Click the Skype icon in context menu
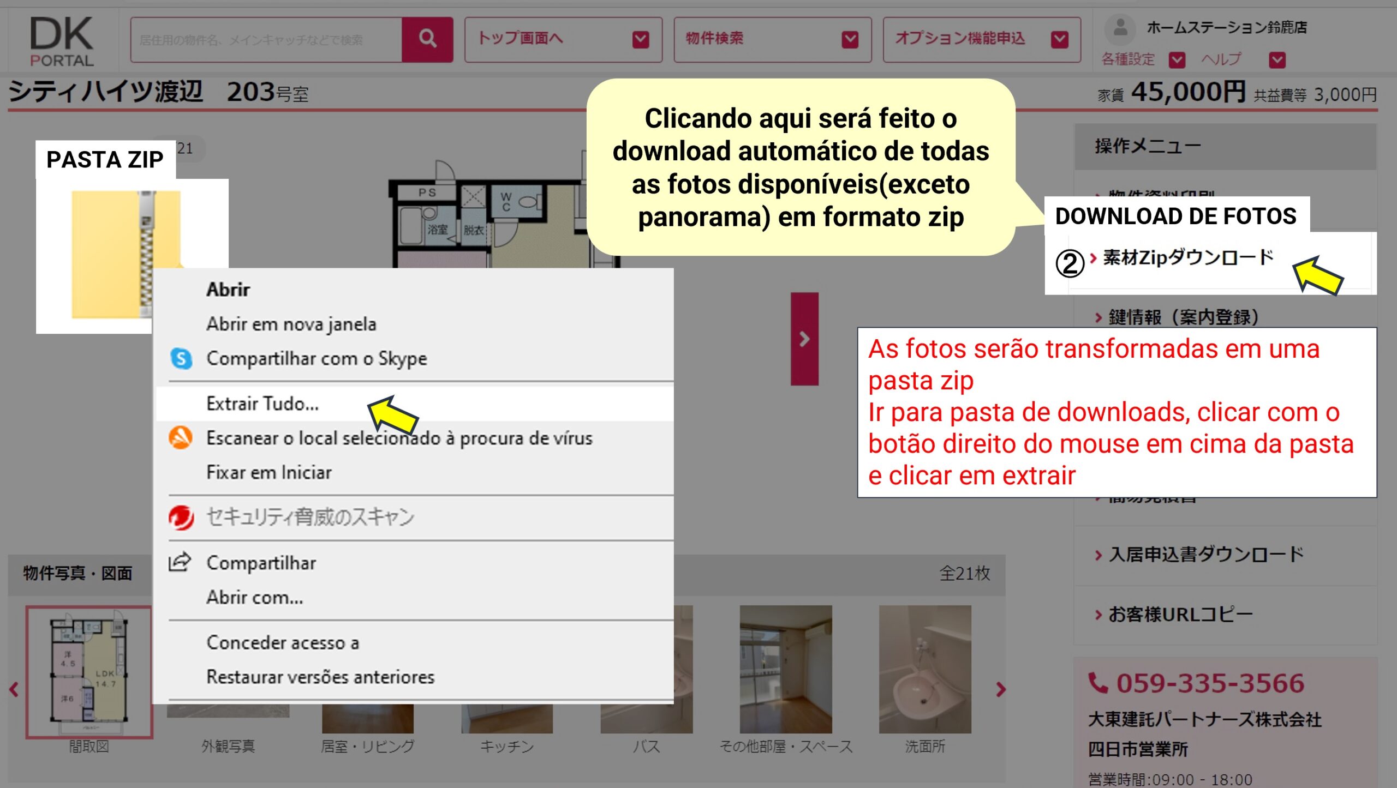 (181, 358)
